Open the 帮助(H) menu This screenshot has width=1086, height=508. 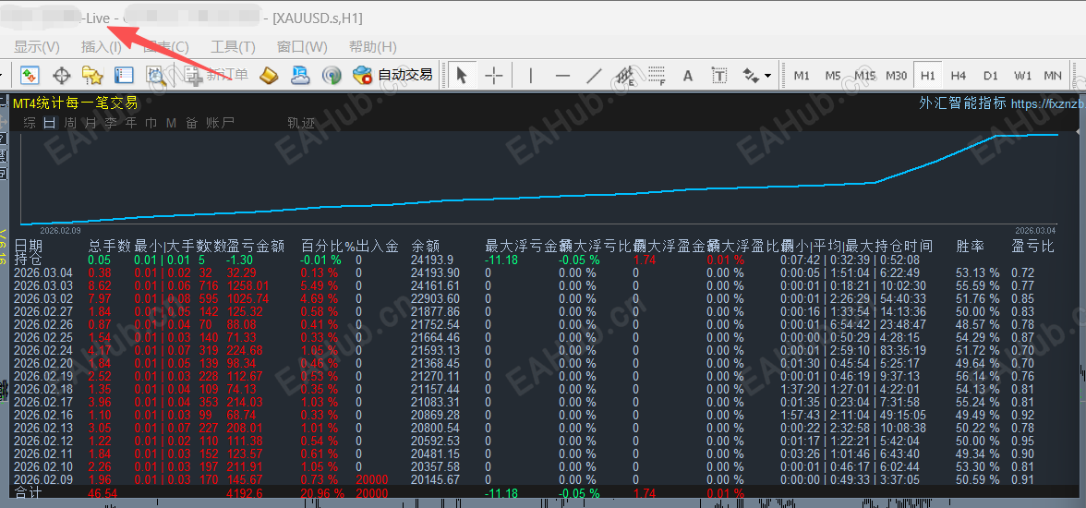[373, 47]
